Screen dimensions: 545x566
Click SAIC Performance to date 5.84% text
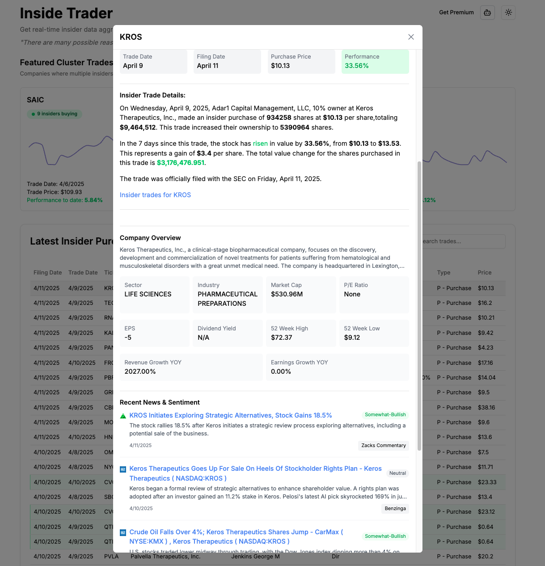[x=65, y=200]
